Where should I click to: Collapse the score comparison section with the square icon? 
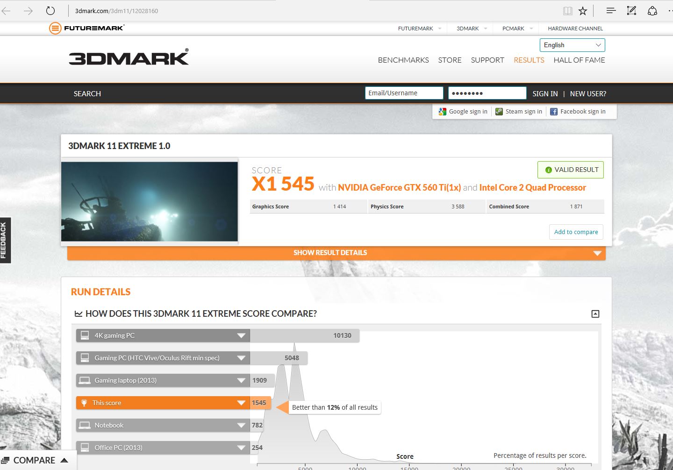(595, 314)
